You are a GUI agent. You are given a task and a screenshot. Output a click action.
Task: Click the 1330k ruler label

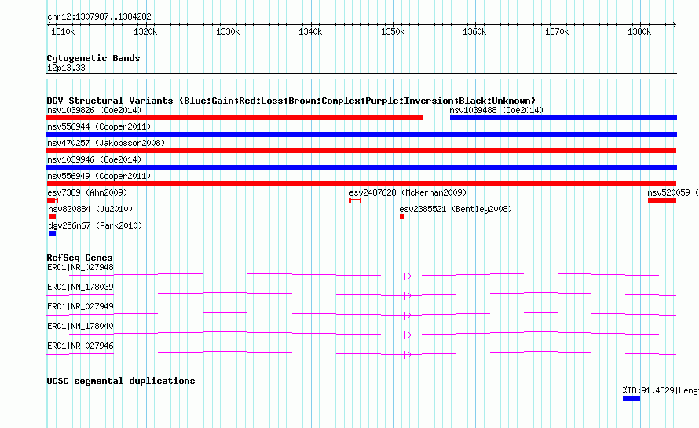pyautogui.click(x=228, y=31)
